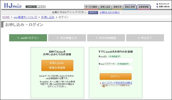Click the large orange ログイン button
Viewport: 172px width, 100px height.
pyautogui.click(x=116, y=76)
